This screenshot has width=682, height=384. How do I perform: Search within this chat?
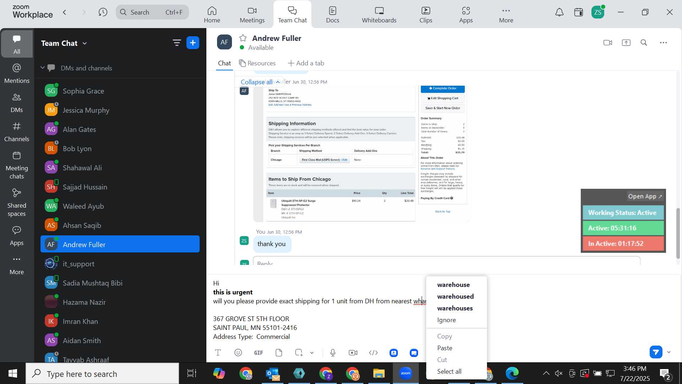coord(644,43)
